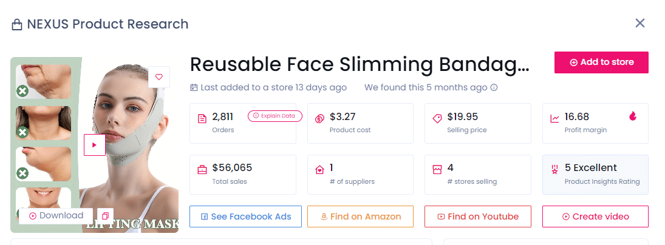Select the first neck thumbnail image
Screen dimensions: 665x245
pyautogui.click(x=43, y=81)
